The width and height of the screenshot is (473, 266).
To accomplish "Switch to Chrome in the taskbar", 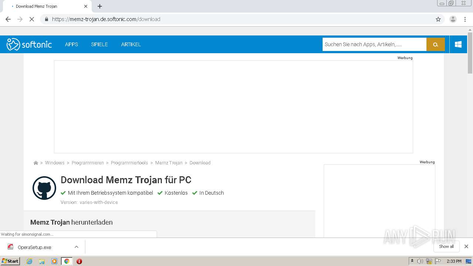I will [67, 261].
